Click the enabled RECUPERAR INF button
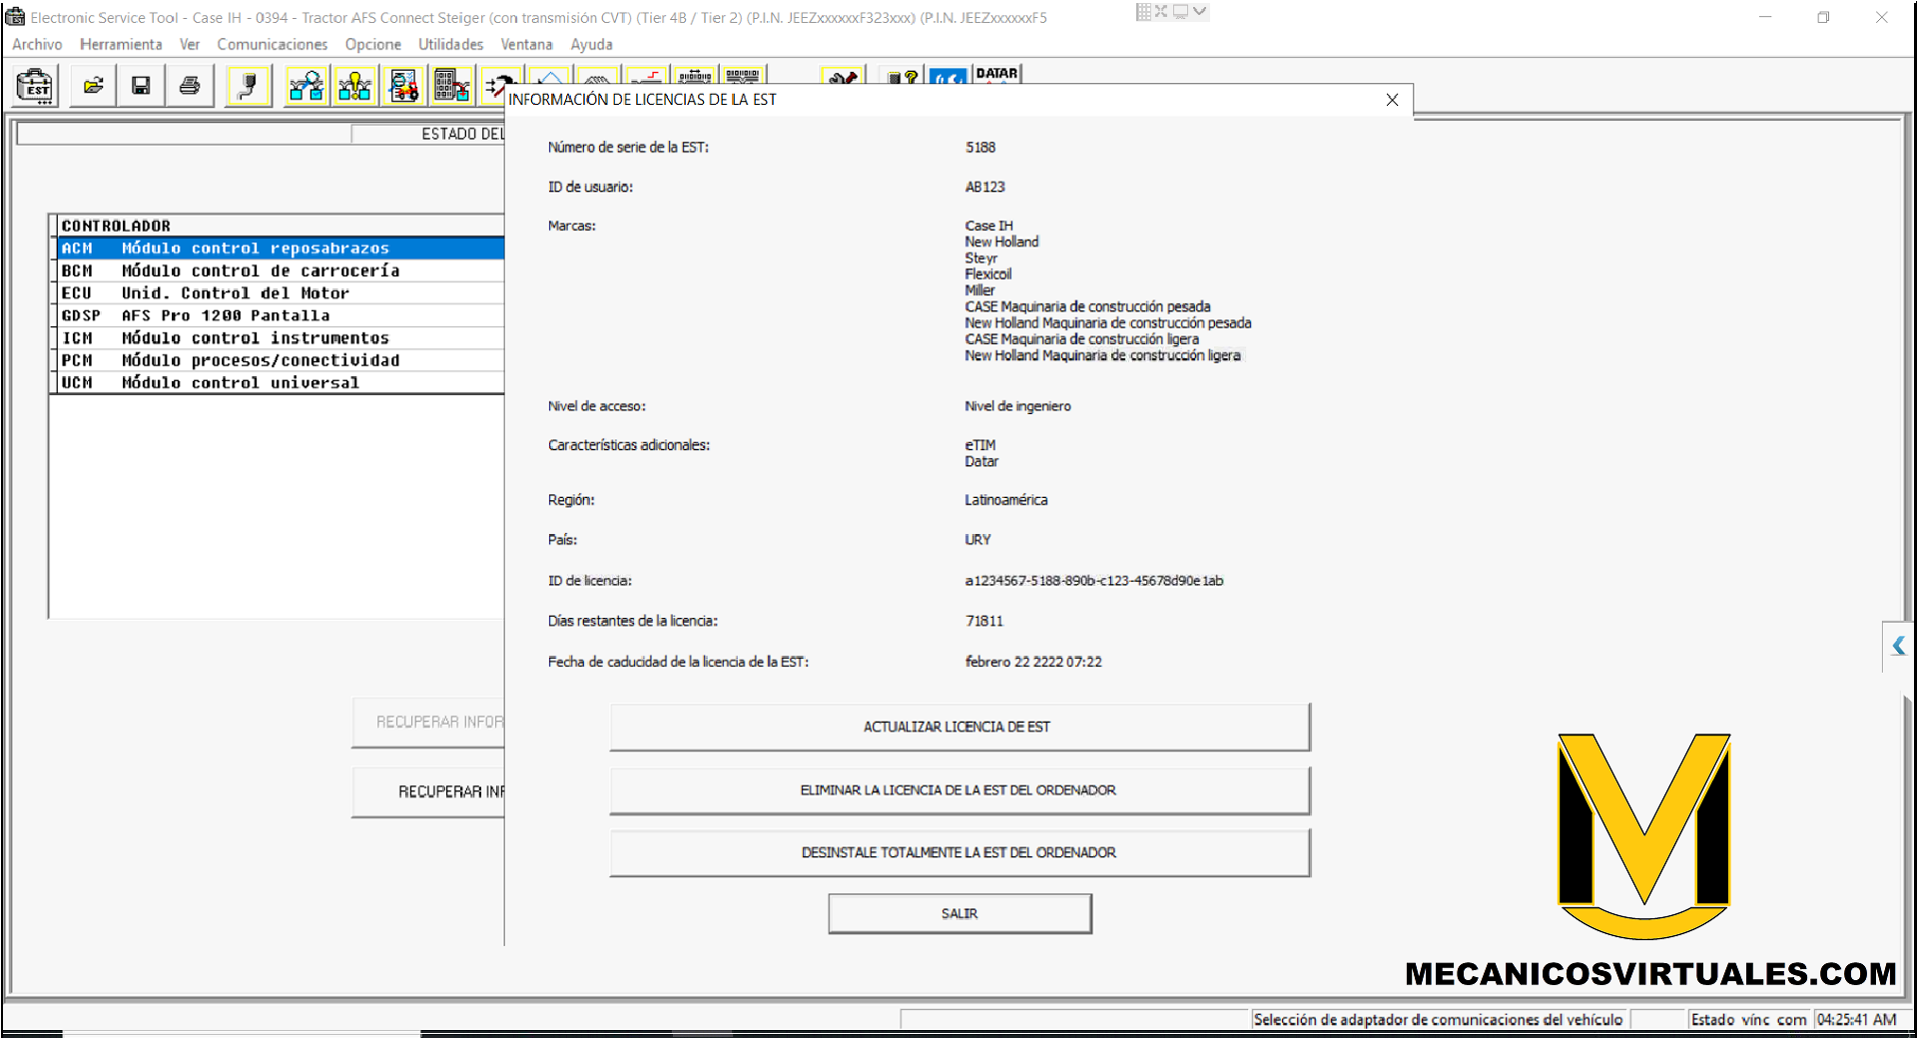 [x=429, y=791]
